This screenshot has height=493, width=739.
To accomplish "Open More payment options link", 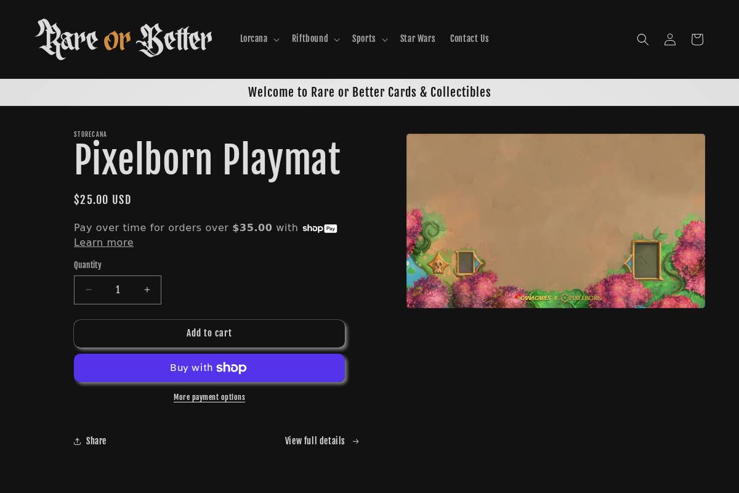I will [x=209, y=397].
